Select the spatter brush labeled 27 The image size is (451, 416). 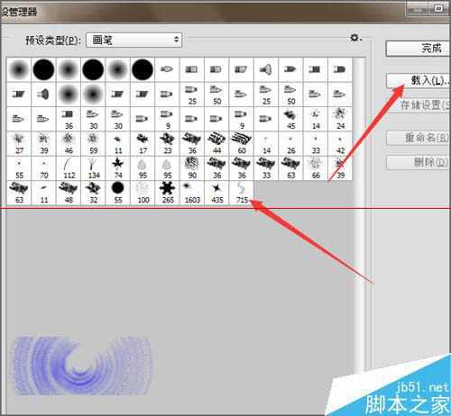point(19,144)
